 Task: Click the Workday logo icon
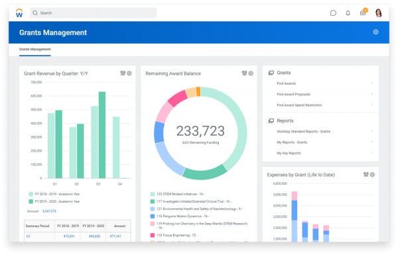pos(19,13)
